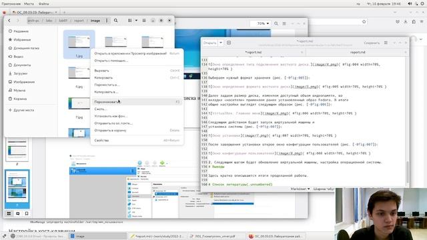Open Места in the top panel
The image size is (427, 240).
click(29, 4)
